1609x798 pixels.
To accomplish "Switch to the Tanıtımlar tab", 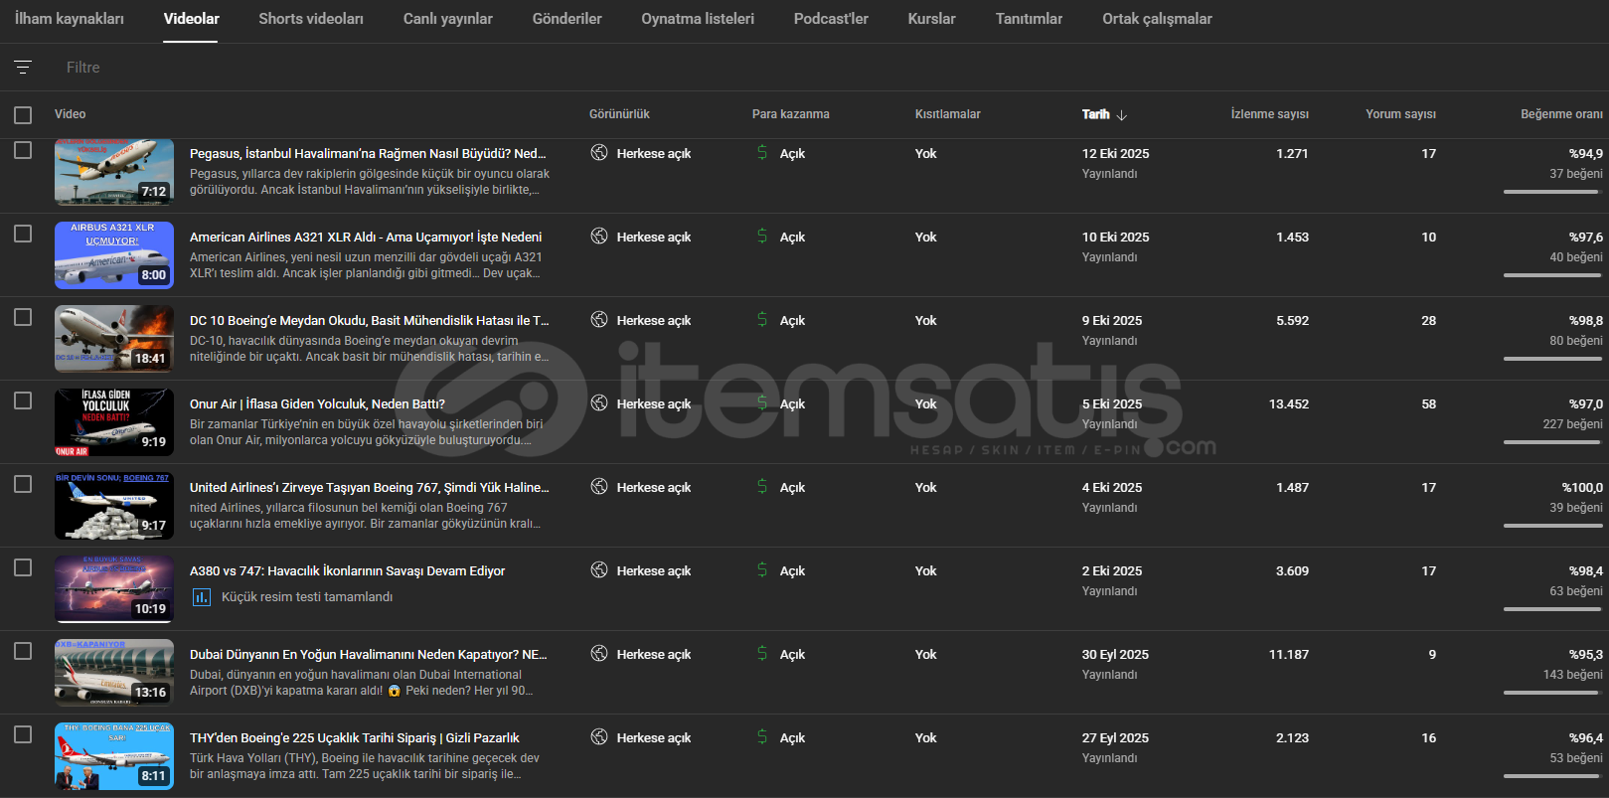I will click(1029, 19).
